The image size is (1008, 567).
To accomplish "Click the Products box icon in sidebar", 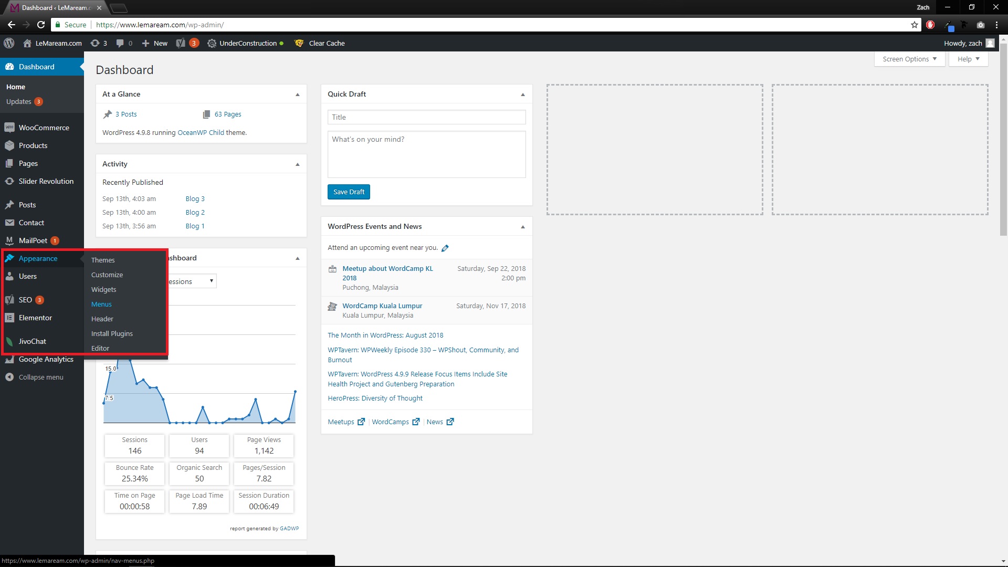I will [x=9, y=145].
